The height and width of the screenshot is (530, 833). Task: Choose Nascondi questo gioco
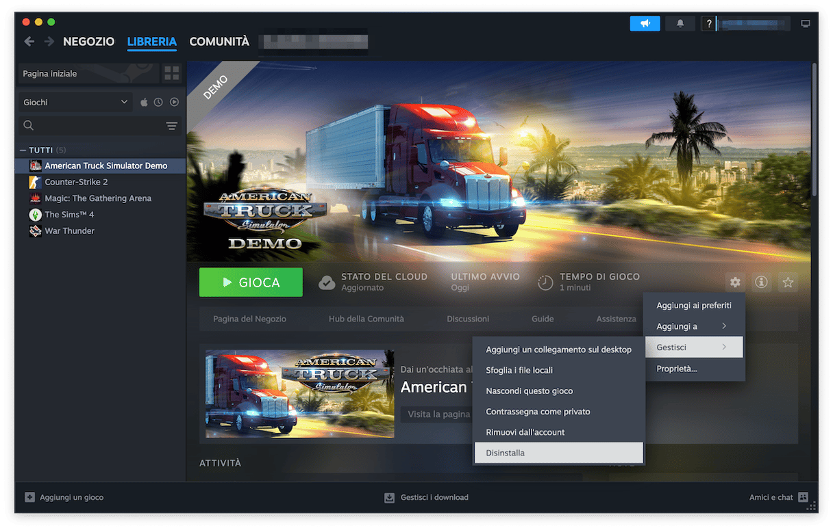click(x=558, y=391)
